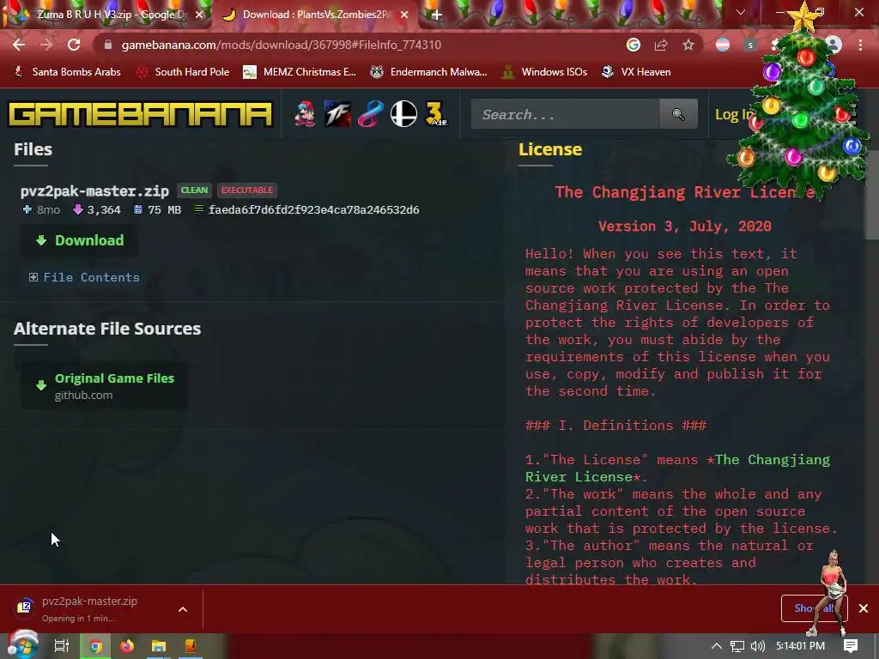Open the Super Smash Bros game icon
Viewport: 879px width, 659px height.
tap(403, 114)
